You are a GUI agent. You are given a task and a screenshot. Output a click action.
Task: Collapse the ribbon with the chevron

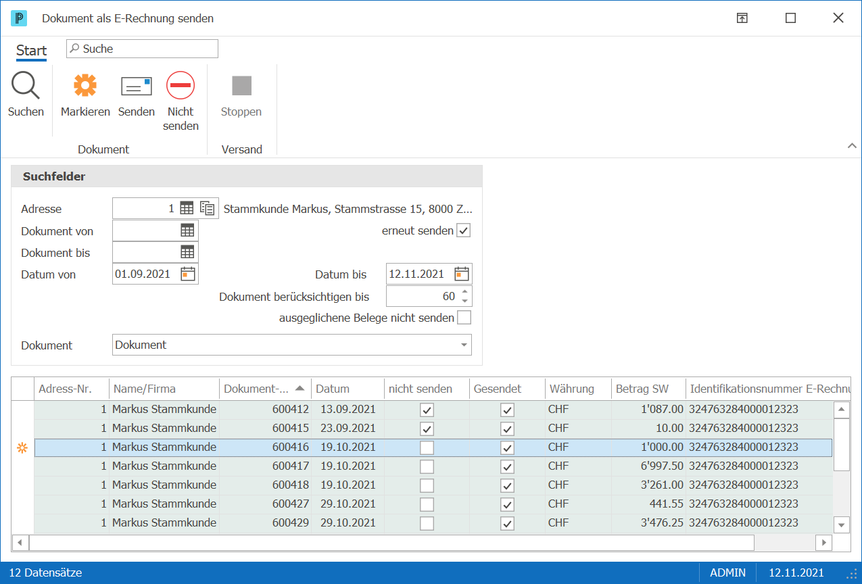tap(851, 145)
